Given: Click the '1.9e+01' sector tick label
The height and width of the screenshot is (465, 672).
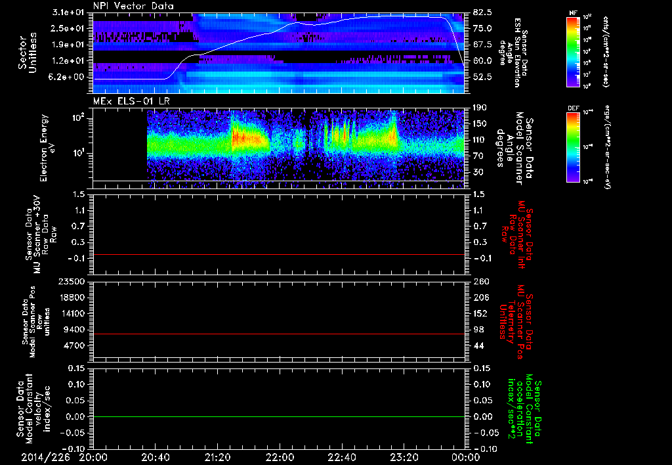Looking at the screenshot, I should (68, 45).
